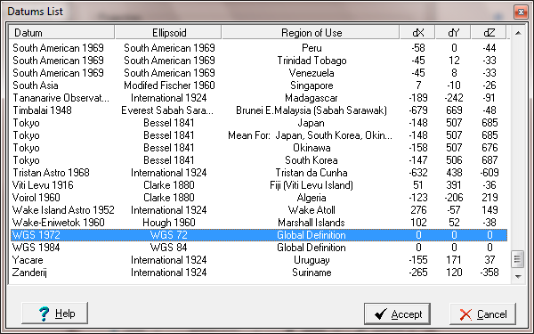534x334 pixels.
Task: Click the Brunei E.Malaysia region cell
Action: 311,110
